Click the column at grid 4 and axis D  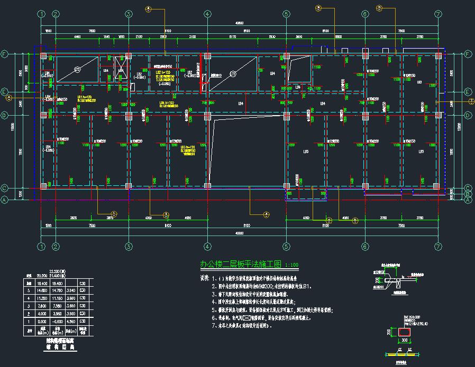tap(207, 115)
